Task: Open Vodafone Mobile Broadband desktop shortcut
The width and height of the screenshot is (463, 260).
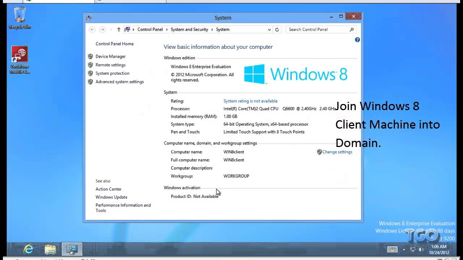Action: coord(20,60)
